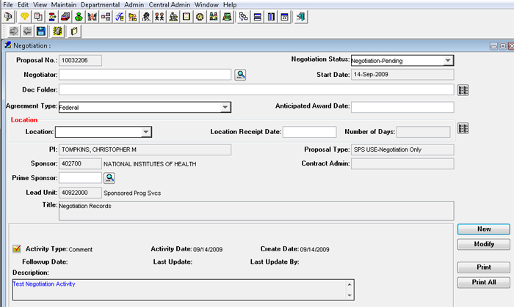Open the Central Admin menu
514x307 pixels.
click(x=170, y=4)
